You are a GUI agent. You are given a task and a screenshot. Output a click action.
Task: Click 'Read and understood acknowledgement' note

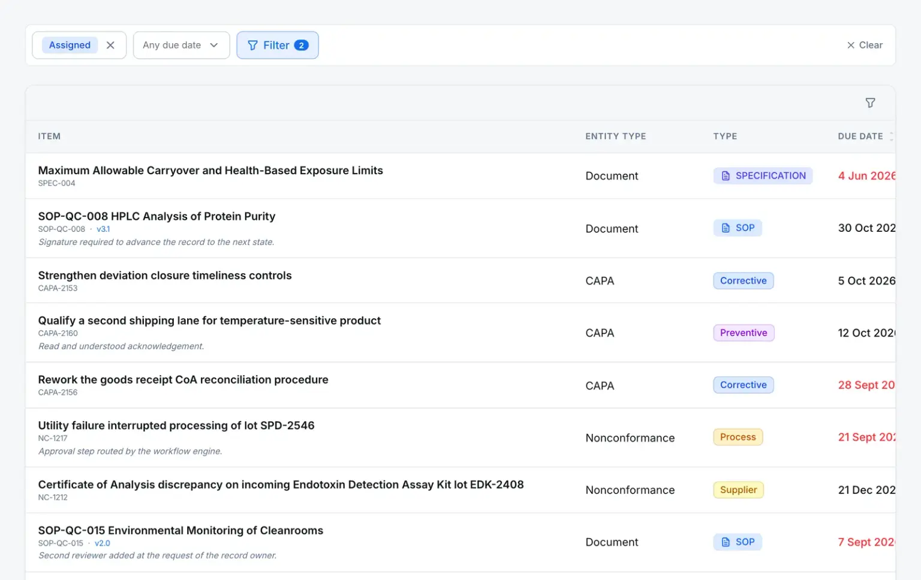[121, 346]
